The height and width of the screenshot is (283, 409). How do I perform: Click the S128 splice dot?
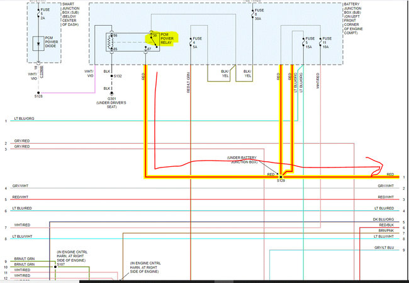tap(38, 93)
